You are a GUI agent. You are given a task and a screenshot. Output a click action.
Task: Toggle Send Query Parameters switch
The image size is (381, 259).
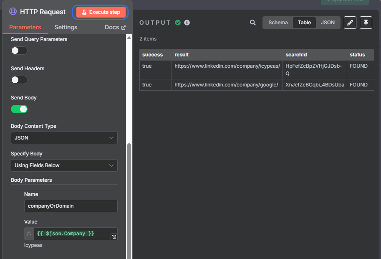(19, 51)
